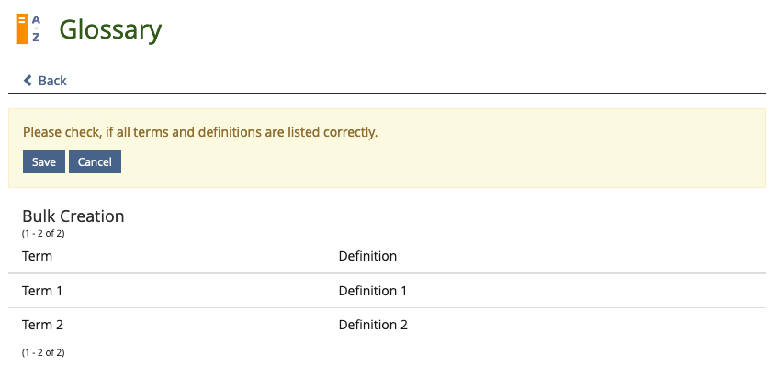Image resolution: width=778 pixels, height=388 pixels.
Task: Click the Definition column header
Action: [x=367, y=256]
